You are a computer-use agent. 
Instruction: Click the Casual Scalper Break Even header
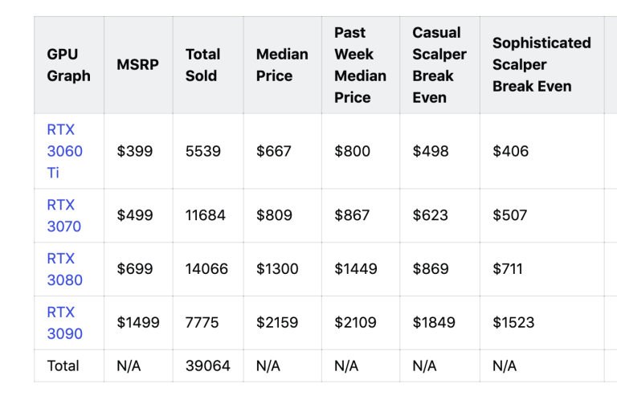click(x=439, y=65)
